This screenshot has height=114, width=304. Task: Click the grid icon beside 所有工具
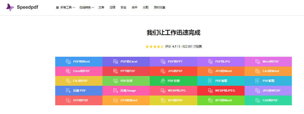click(x=57, y=8)
